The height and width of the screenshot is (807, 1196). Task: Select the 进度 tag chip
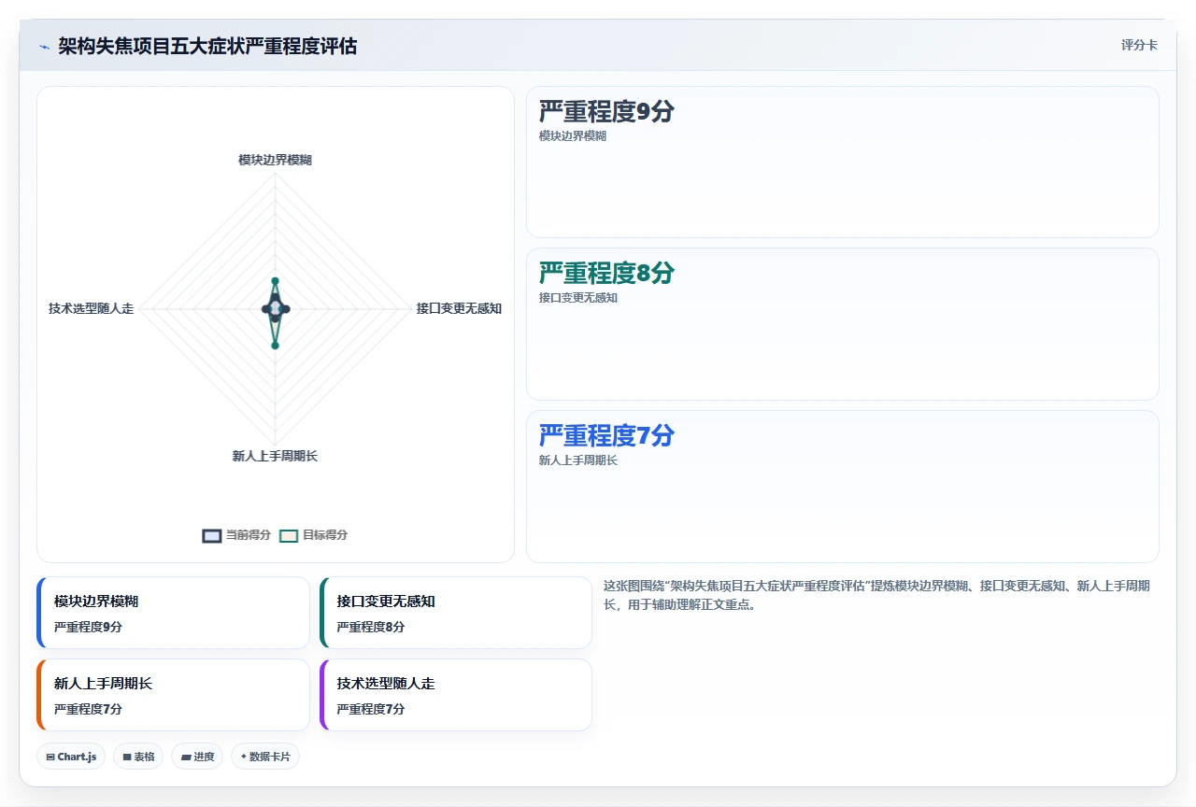(x=197, y=757)
